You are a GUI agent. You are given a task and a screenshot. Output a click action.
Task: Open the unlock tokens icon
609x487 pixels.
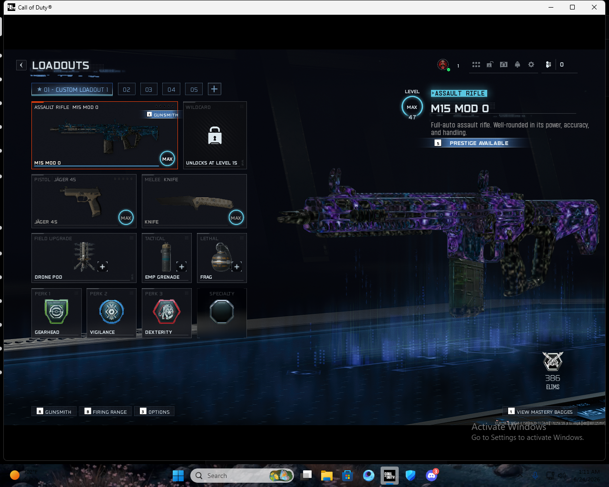(x=490, y=65)
